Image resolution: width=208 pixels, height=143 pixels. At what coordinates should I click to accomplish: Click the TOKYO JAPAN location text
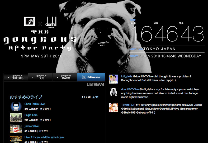point(159,49)
